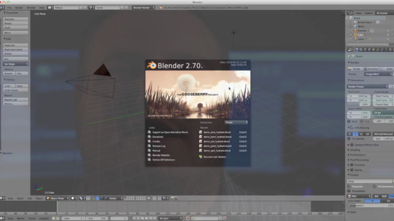Click the World icon in outliner
This screenshot has height=221, width=394.
pos(356,26)
